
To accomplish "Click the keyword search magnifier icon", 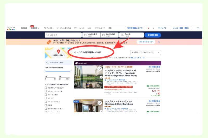I will (x=47, y=63).
